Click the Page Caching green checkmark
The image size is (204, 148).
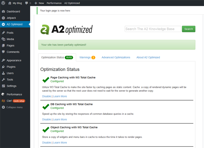(x=46, y=79)
